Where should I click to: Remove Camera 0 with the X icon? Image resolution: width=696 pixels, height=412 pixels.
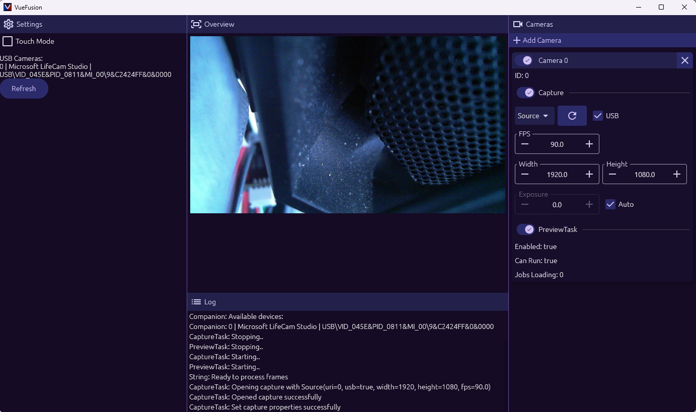click(684, 60)
